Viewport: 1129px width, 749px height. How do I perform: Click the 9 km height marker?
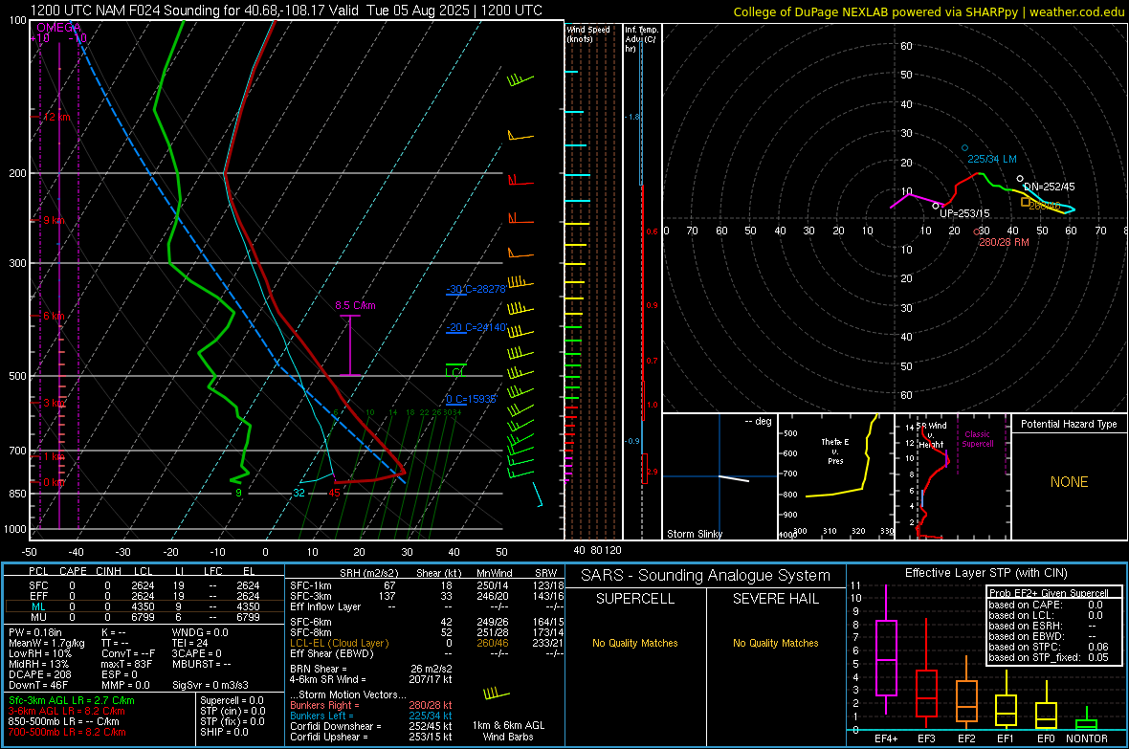click(54, 220)
